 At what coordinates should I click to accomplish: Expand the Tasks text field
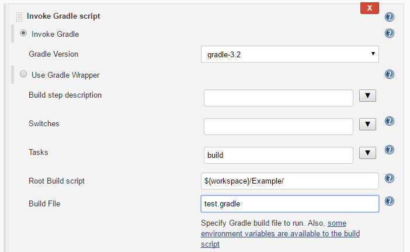tap(367, 153)
